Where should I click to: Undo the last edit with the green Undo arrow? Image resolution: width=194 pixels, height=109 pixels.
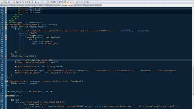(29, 2)
